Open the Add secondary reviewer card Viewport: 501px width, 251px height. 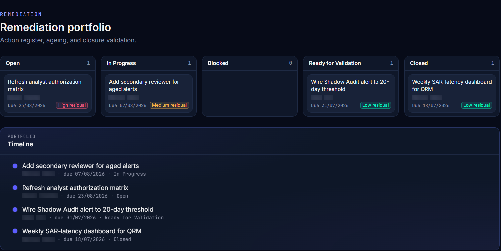pos(149,94)
